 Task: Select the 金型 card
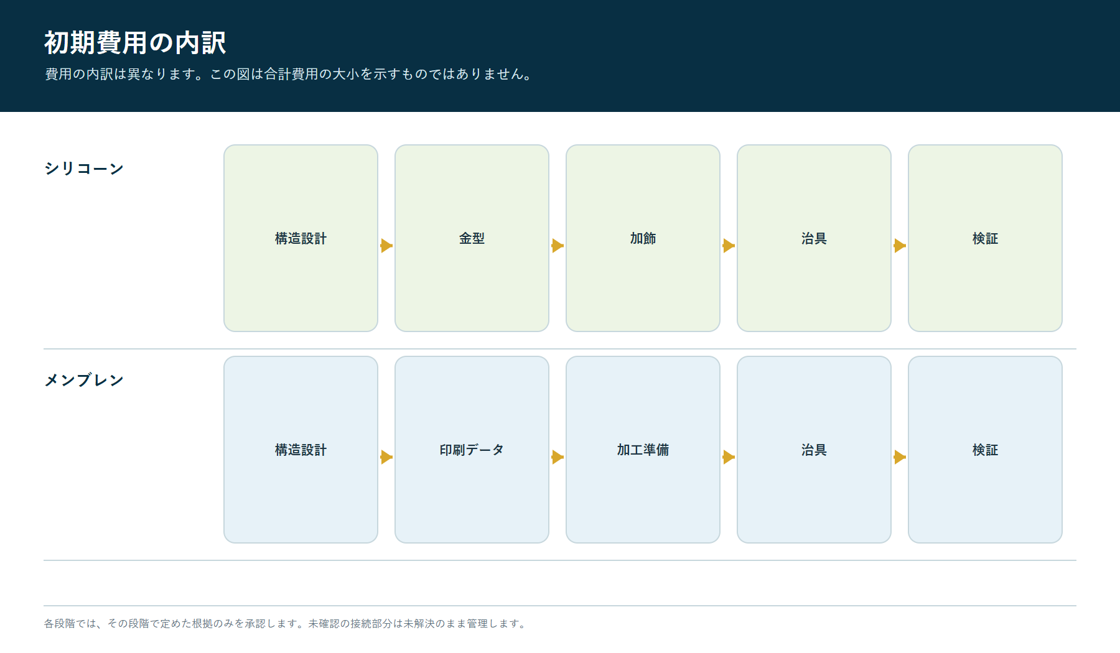(x=472, y=238)
